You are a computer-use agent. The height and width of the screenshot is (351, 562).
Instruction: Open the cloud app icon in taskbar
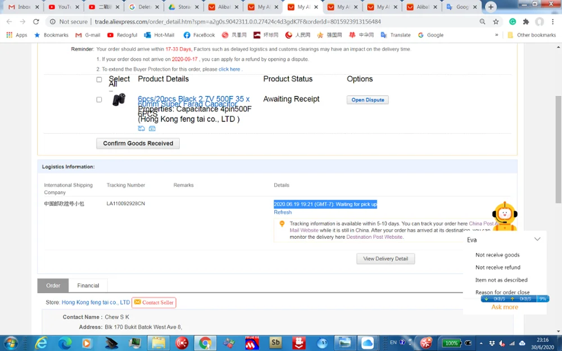pos(368,343)
